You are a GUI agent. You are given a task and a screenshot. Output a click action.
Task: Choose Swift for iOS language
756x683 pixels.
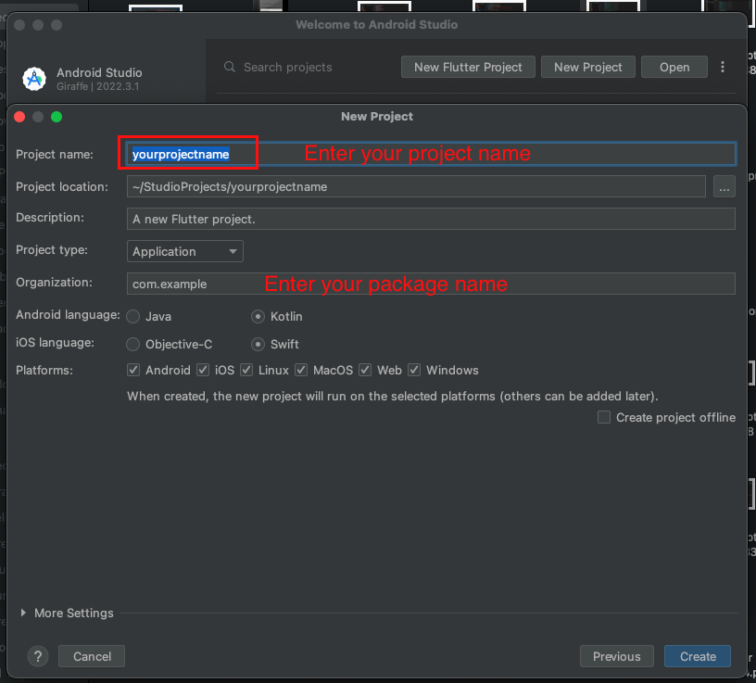(x=258, y=344)
